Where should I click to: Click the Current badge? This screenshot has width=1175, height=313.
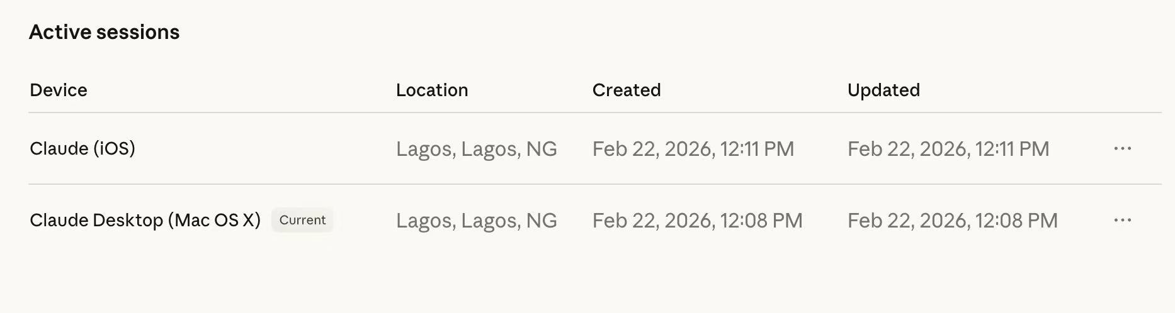(302, 220)
